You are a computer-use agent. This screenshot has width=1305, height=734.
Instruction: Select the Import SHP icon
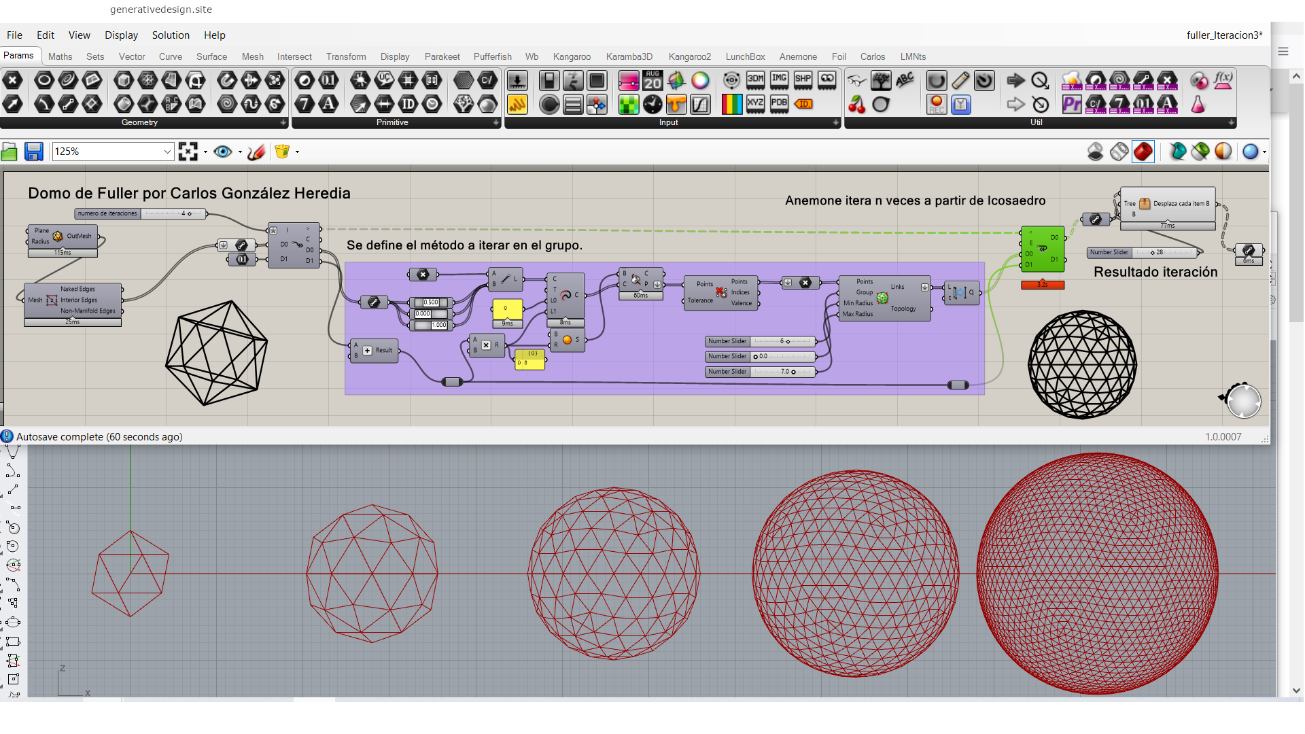(803, 81)
